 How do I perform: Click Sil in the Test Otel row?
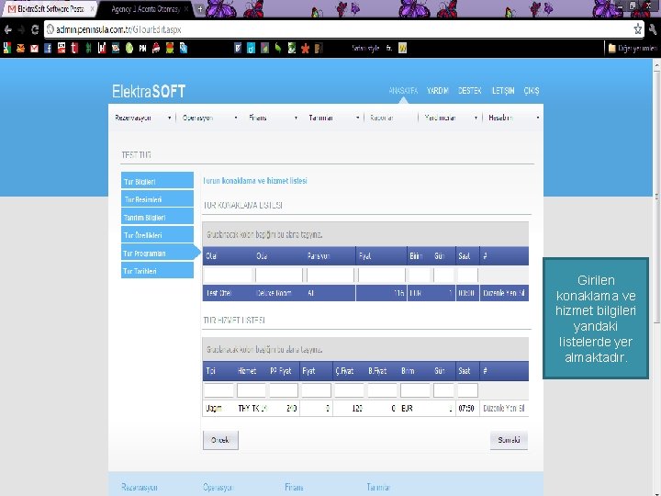[521, 293]
